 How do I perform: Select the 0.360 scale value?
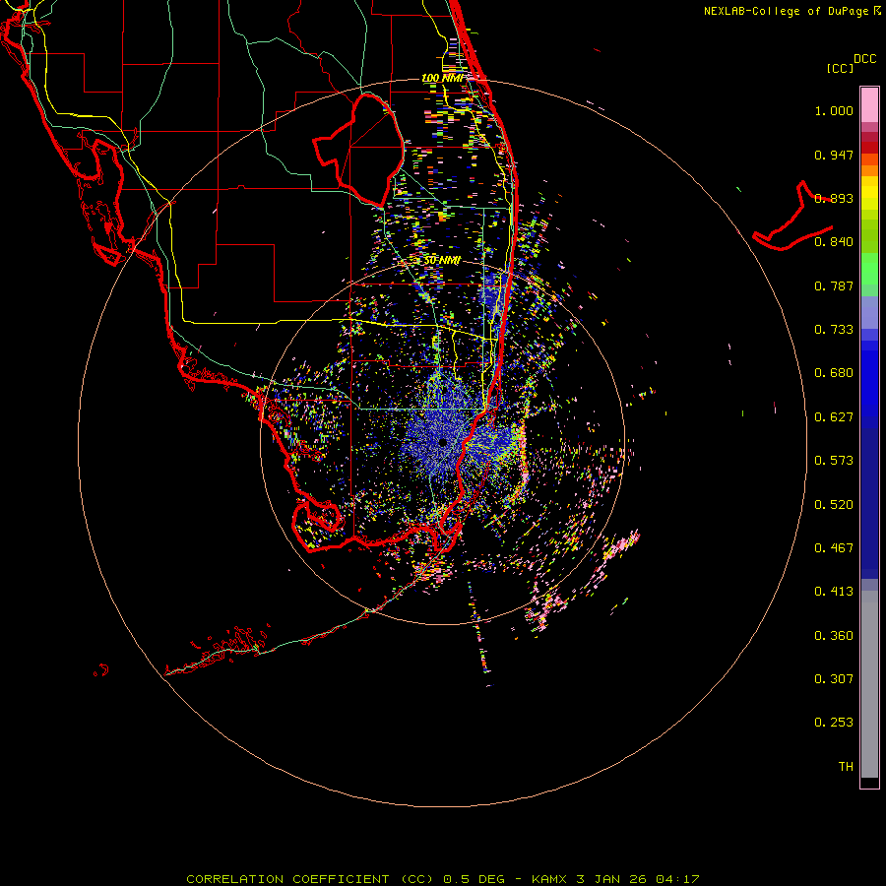coord(834,636)
